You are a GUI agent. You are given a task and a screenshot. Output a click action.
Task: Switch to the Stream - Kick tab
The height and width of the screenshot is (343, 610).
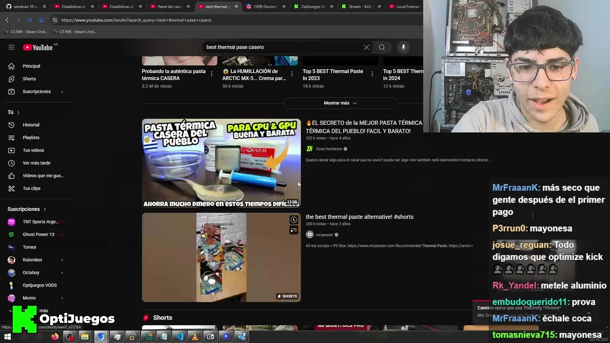point(361,7)
